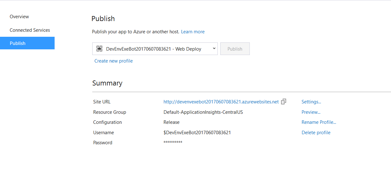
Task: Copy the site URL with copy icon
Action: point(283,102)
